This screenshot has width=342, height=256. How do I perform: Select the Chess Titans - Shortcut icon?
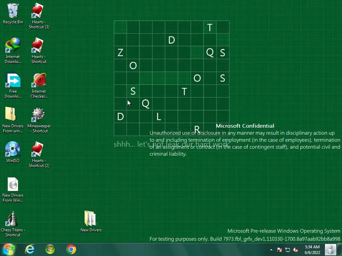(x=13, y=224)
